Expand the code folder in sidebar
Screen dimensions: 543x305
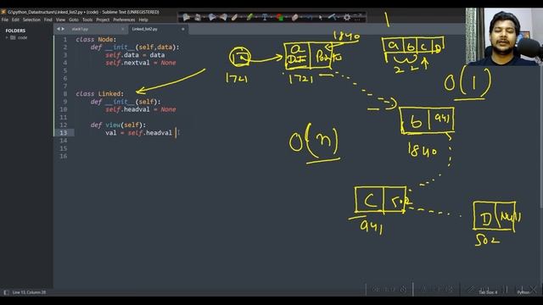pos(7,37)
